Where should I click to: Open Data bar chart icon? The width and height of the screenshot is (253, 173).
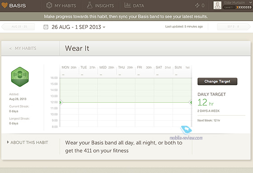click(127, 5)
